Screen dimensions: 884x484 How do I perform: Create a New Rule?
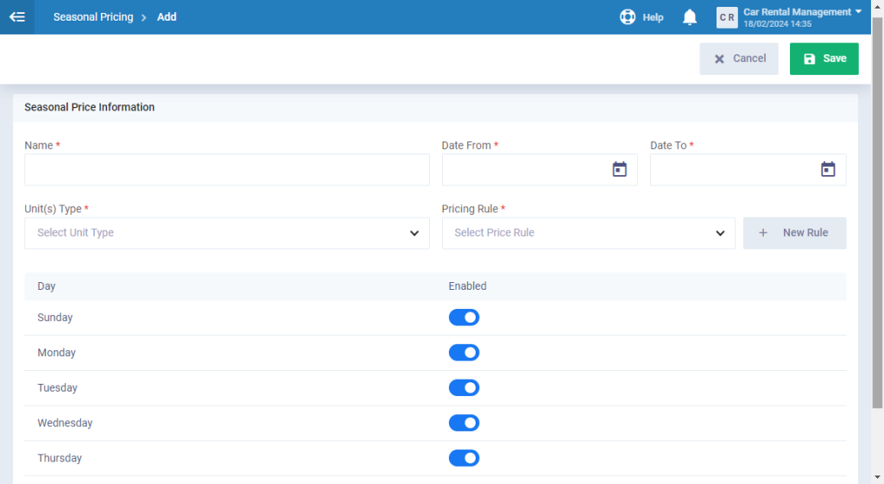coord(794,233)
